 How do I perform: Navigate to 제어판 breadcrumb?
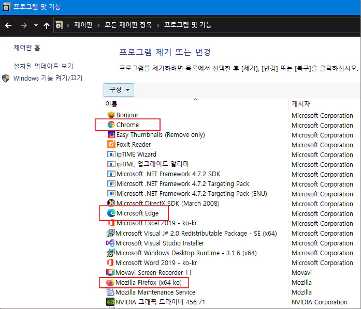pyautogui.click(x=83, y=25)
